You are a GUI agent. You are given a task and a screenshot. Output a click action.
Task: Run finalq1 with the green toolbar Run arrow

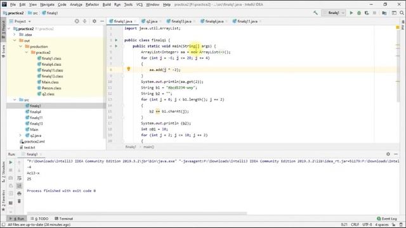351,13
